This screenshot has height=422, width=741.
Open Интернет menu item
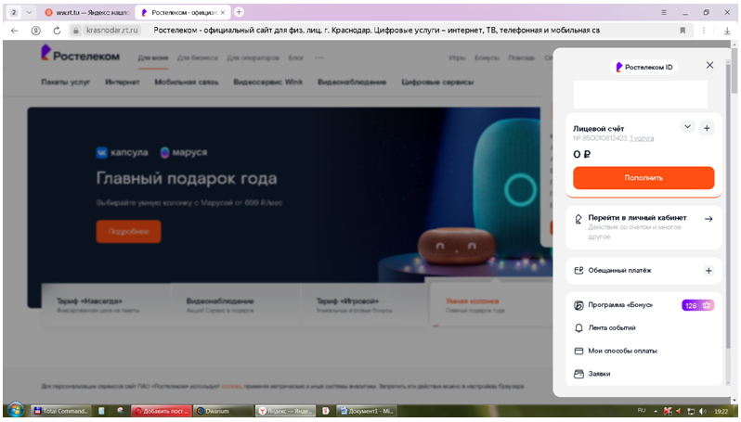[122, 83]
